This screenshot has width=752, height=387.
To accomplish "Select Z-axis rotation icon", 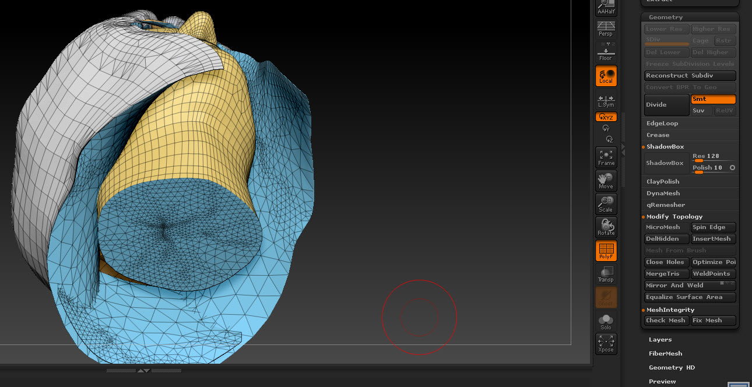I will tap(609, 139).
